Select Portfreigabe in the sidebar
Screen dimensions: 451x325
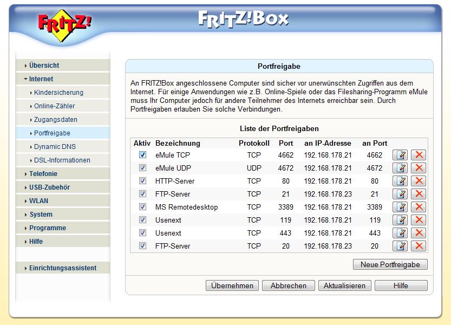[63, 133]
